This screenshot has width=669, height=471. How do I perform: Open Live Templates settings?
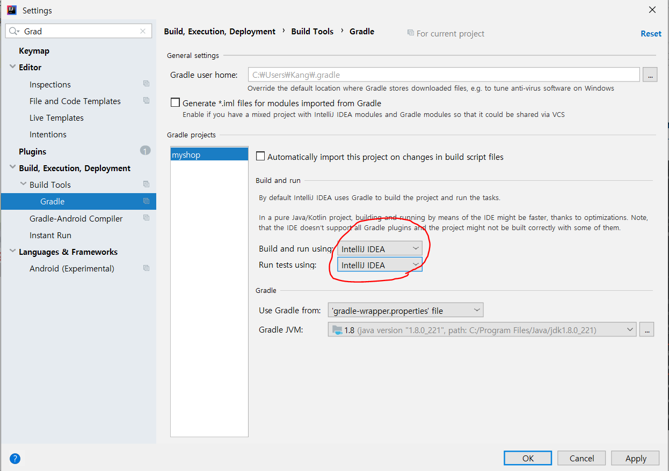click(x=56, y=117)
